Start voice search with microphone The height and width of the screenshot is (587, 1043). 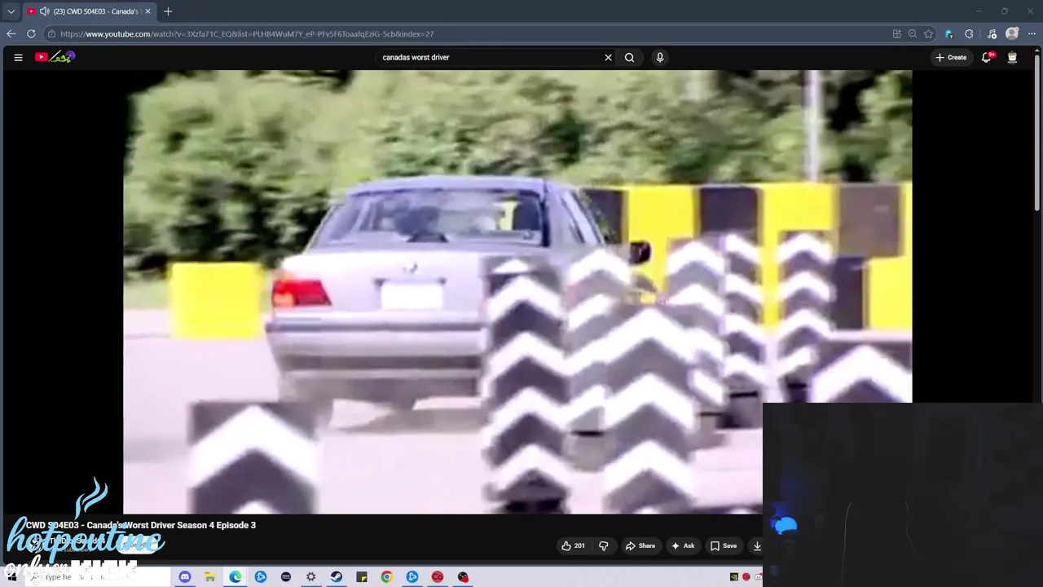click(x=660, y=57)
